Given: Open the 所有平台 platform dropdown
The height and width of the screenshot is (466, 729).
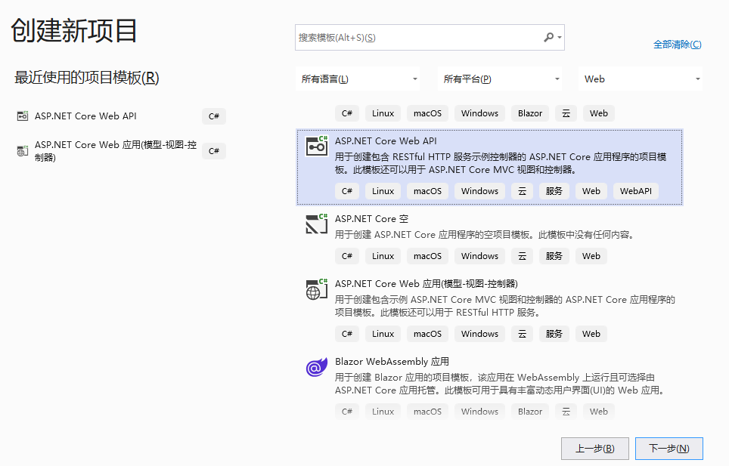Looking at the screenshot, I should (501, 79).
